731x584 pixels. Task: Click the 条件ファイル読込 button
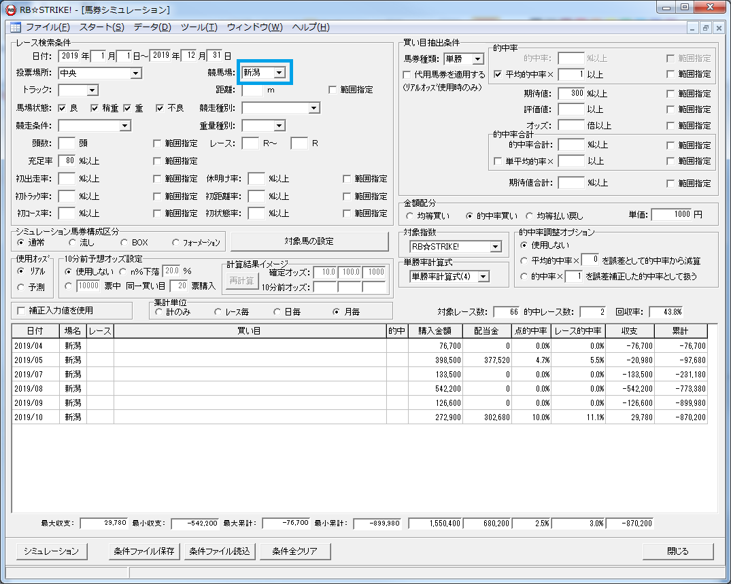pos(220,551)
